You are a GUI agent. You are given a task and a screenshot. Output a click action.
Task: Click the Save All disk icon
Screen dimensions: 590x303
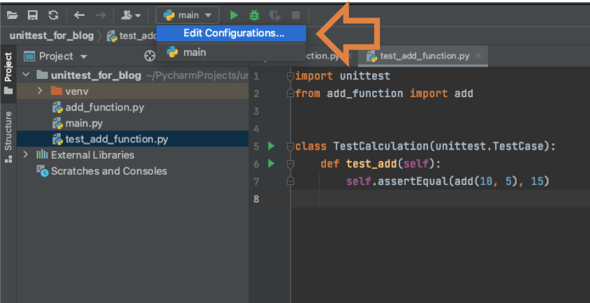(x=32, y=15)
